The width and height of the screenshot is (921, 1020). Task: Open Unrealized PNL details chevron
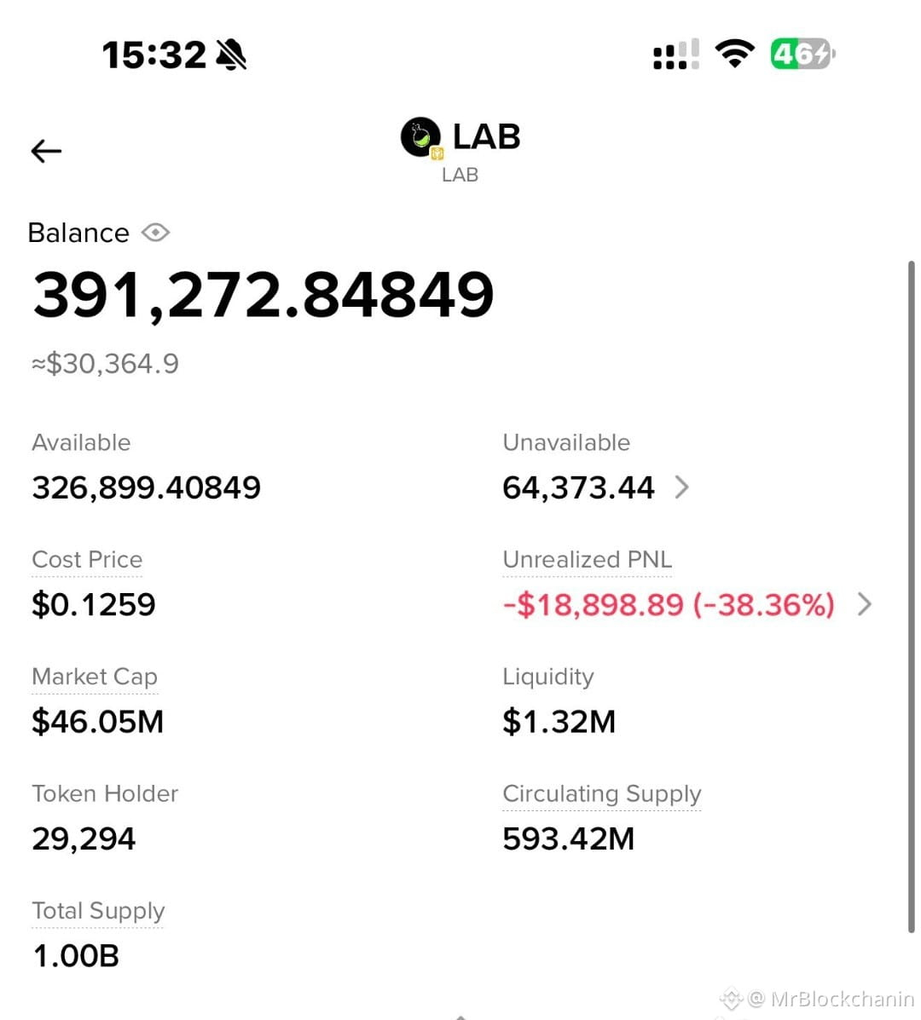pyautogui.click(x=865, y=604)
